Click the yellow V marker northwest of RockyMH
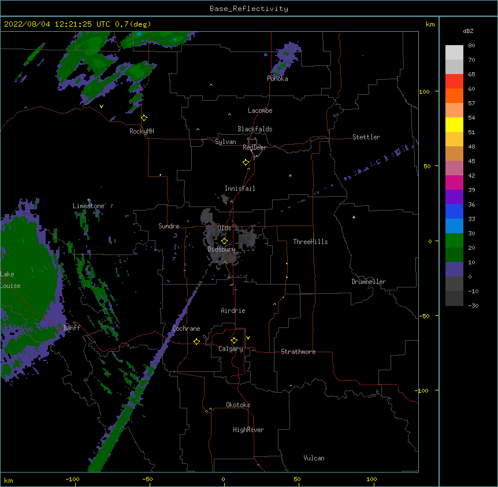Image resolution: width=498 pixels, height=487 pixels. [101, 106]
